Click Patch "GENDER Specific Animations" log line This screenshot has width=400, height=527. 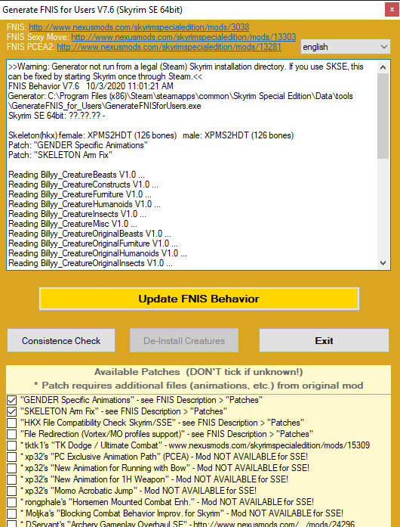click(78, 145)
